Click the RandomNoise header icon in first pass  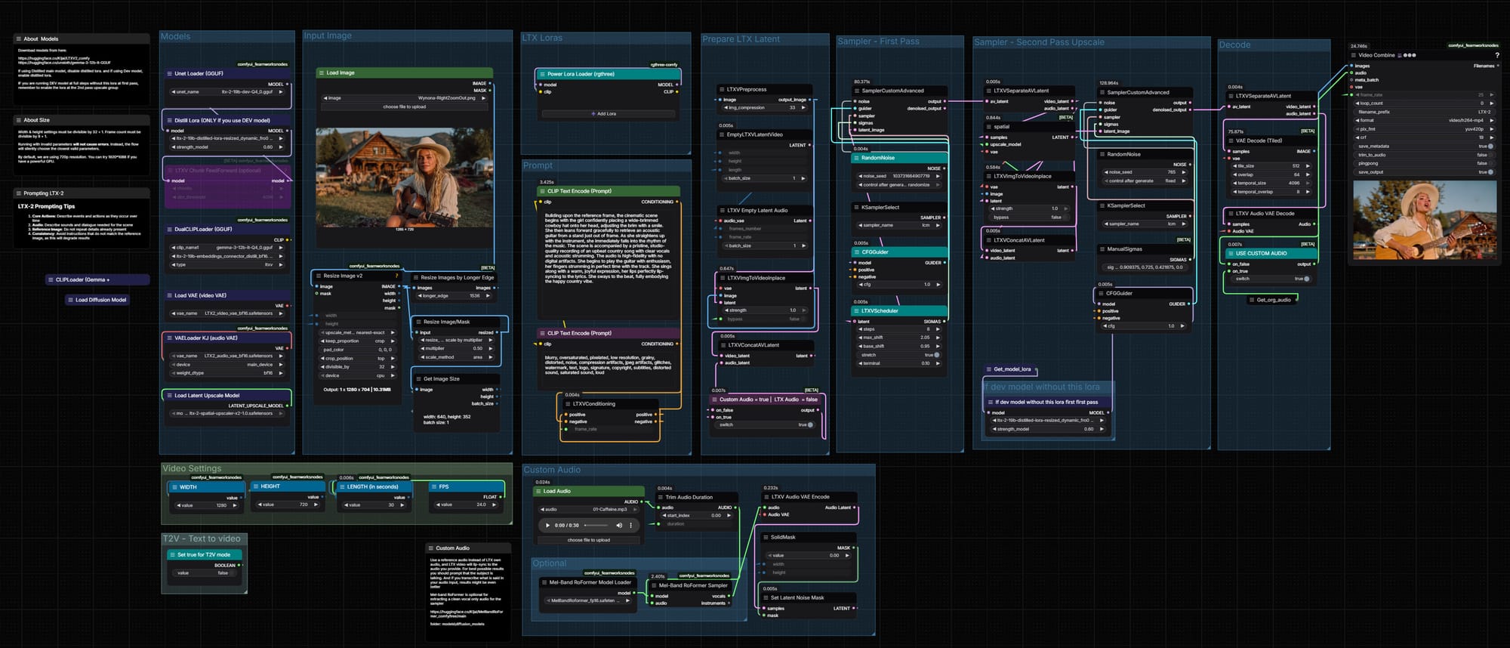856,158
